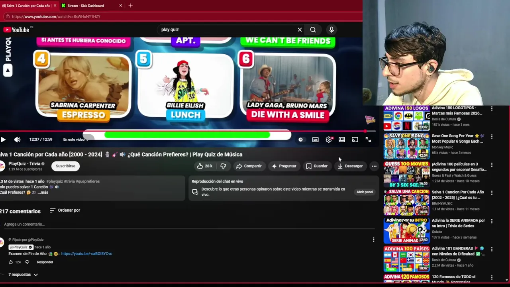The height and width of the screenshot is (287, 510).
Task: Open 'Salva 1 Cancion Por Cada Año [2002 - 2025]' title
Action: pyautogui.click(x=458, y=195)
